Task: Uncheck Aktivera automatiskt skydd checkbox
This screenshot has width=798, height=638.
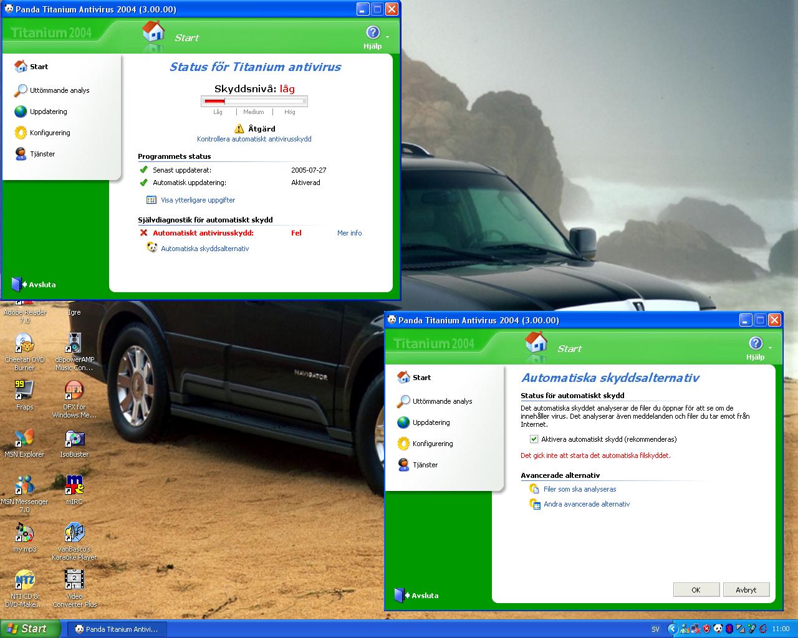Action: (x=534, y=439)
